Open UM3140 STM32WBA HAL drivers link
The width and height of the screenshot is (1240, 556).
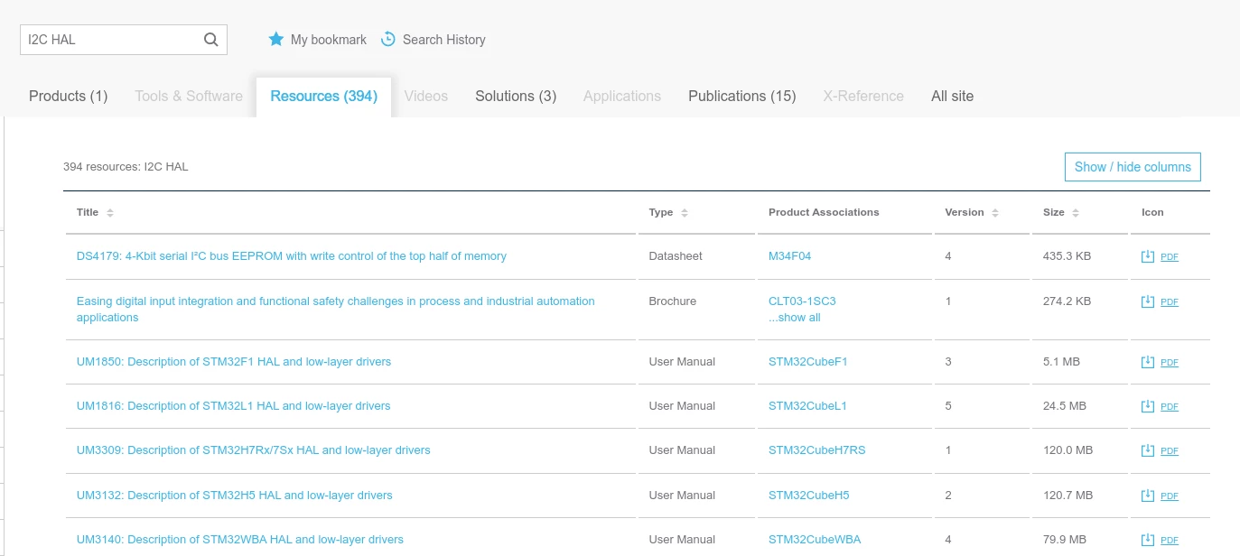tap(240, 540)
